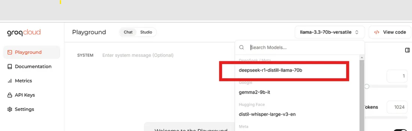Click the Tokens value box showing 1024
This screenshot has height=131, width=412.
point(397,107)
